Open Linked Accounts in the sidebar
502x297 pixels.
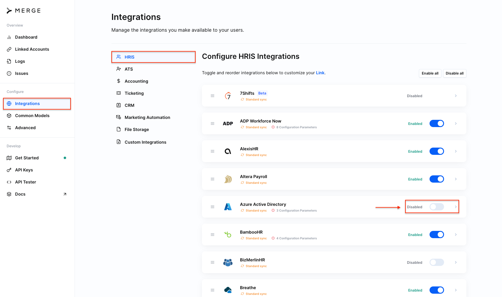32,49
